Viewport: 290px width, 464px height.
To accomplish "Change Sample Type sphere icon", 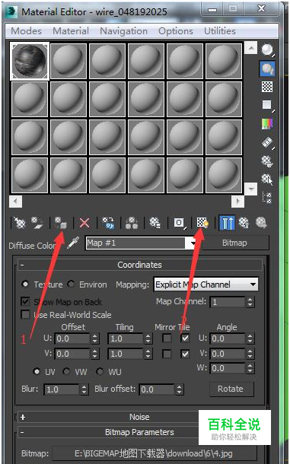I will [x=268, y=50].
